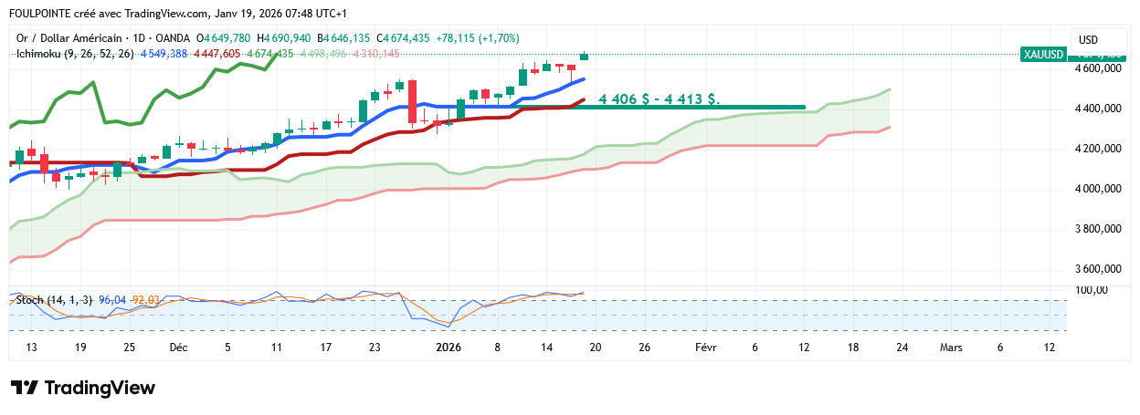Click the 20 date axis label
1140x415 pixels.
[x=595, y=348]
